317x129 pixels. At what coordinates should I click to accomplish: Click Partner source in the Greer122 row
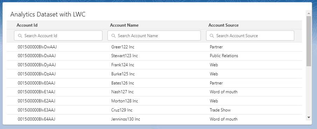216,47
